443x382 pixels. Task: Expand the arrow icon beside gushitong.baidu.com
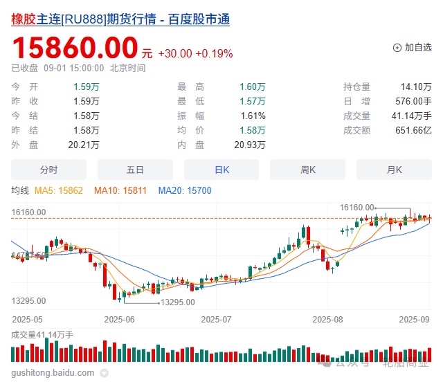(105, 373)
